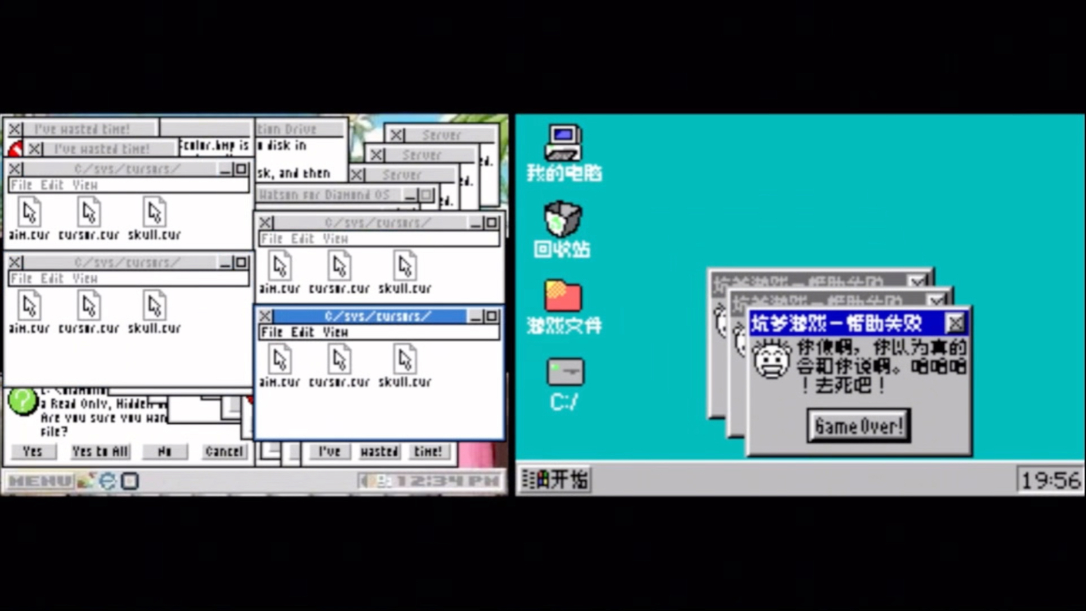Minimize the Watson for Diamond OS window
Screen dimensions: 1086x611
pos(411,195)
